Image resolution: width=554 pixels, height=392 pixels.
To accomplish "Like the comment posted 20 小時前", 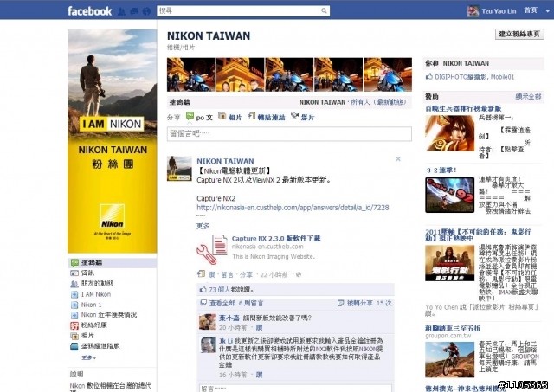I will (259, 328).
